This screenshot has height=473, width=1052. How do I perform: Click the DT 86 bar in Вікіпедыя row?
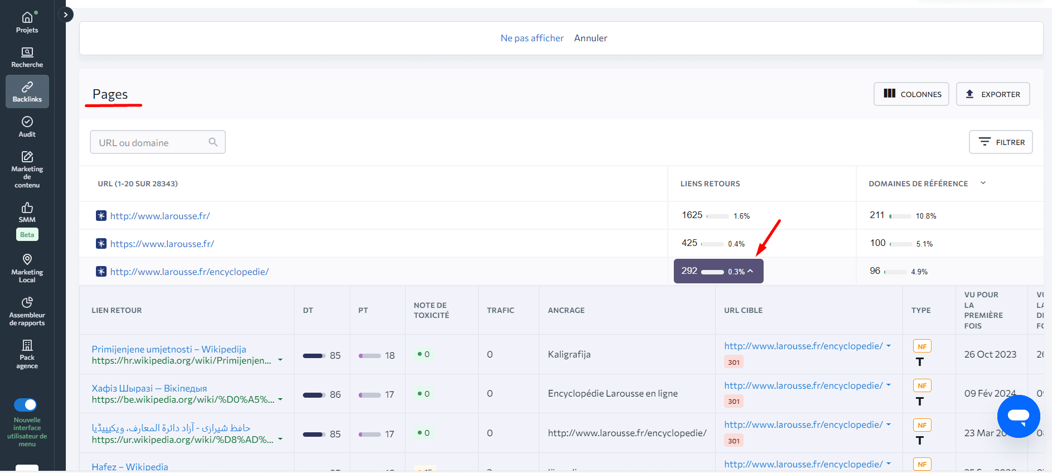314,394
